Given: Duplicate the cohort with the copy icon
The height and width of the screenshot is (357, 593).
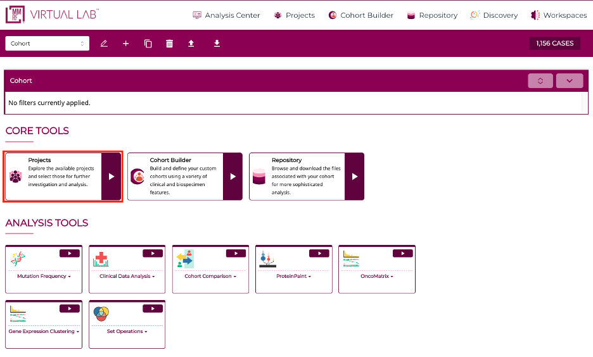Looking at the screenshot, I should tap(148, 44).
